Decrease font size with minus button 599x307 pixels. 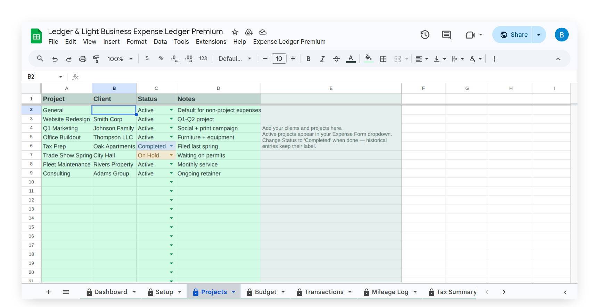point(265,59)
